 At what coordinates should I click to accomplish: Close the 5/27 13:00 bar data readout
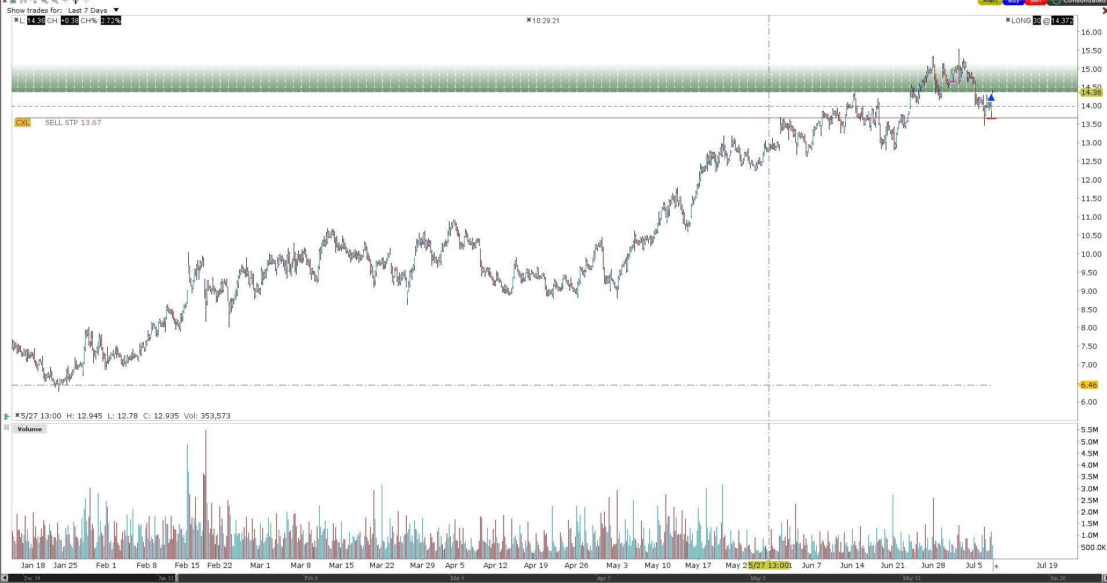pos(17,416)
